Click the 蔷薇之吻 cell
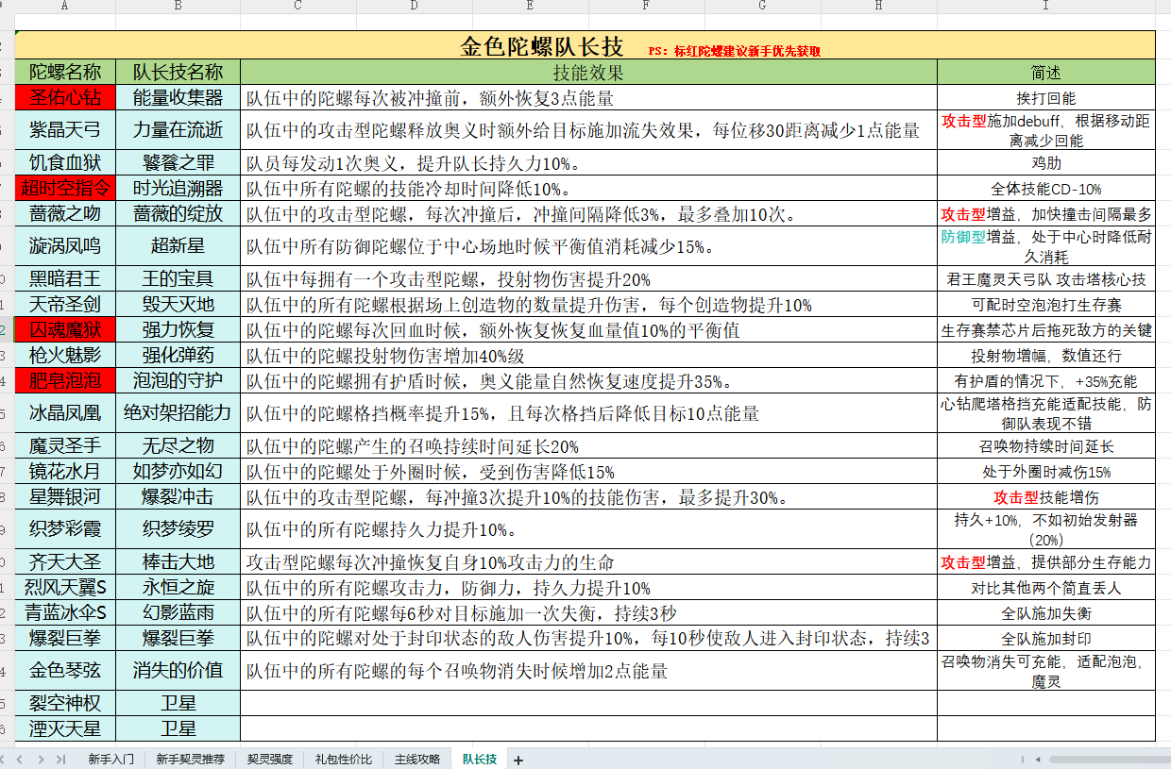This screenshot has width=1171, height=769. tap(65, 213)
